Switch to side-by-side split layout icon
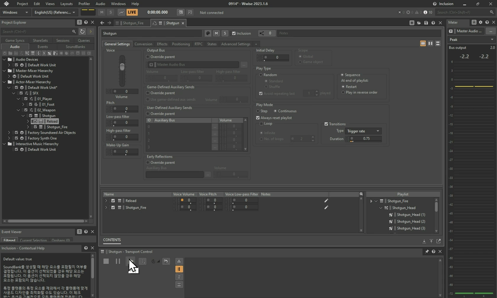 [x=431, y=43]
